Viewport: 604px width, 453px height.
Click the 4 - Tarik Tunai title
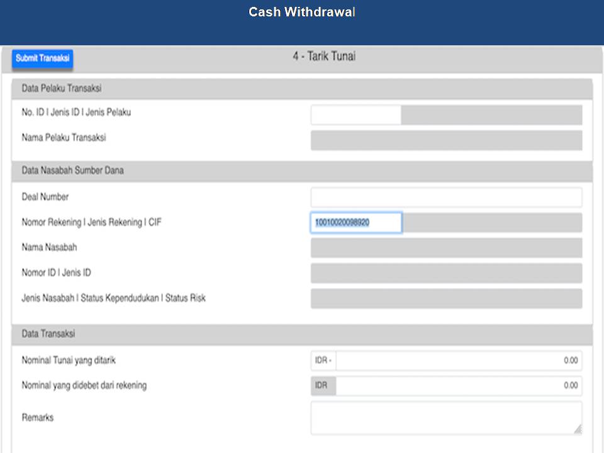[324, 57]
